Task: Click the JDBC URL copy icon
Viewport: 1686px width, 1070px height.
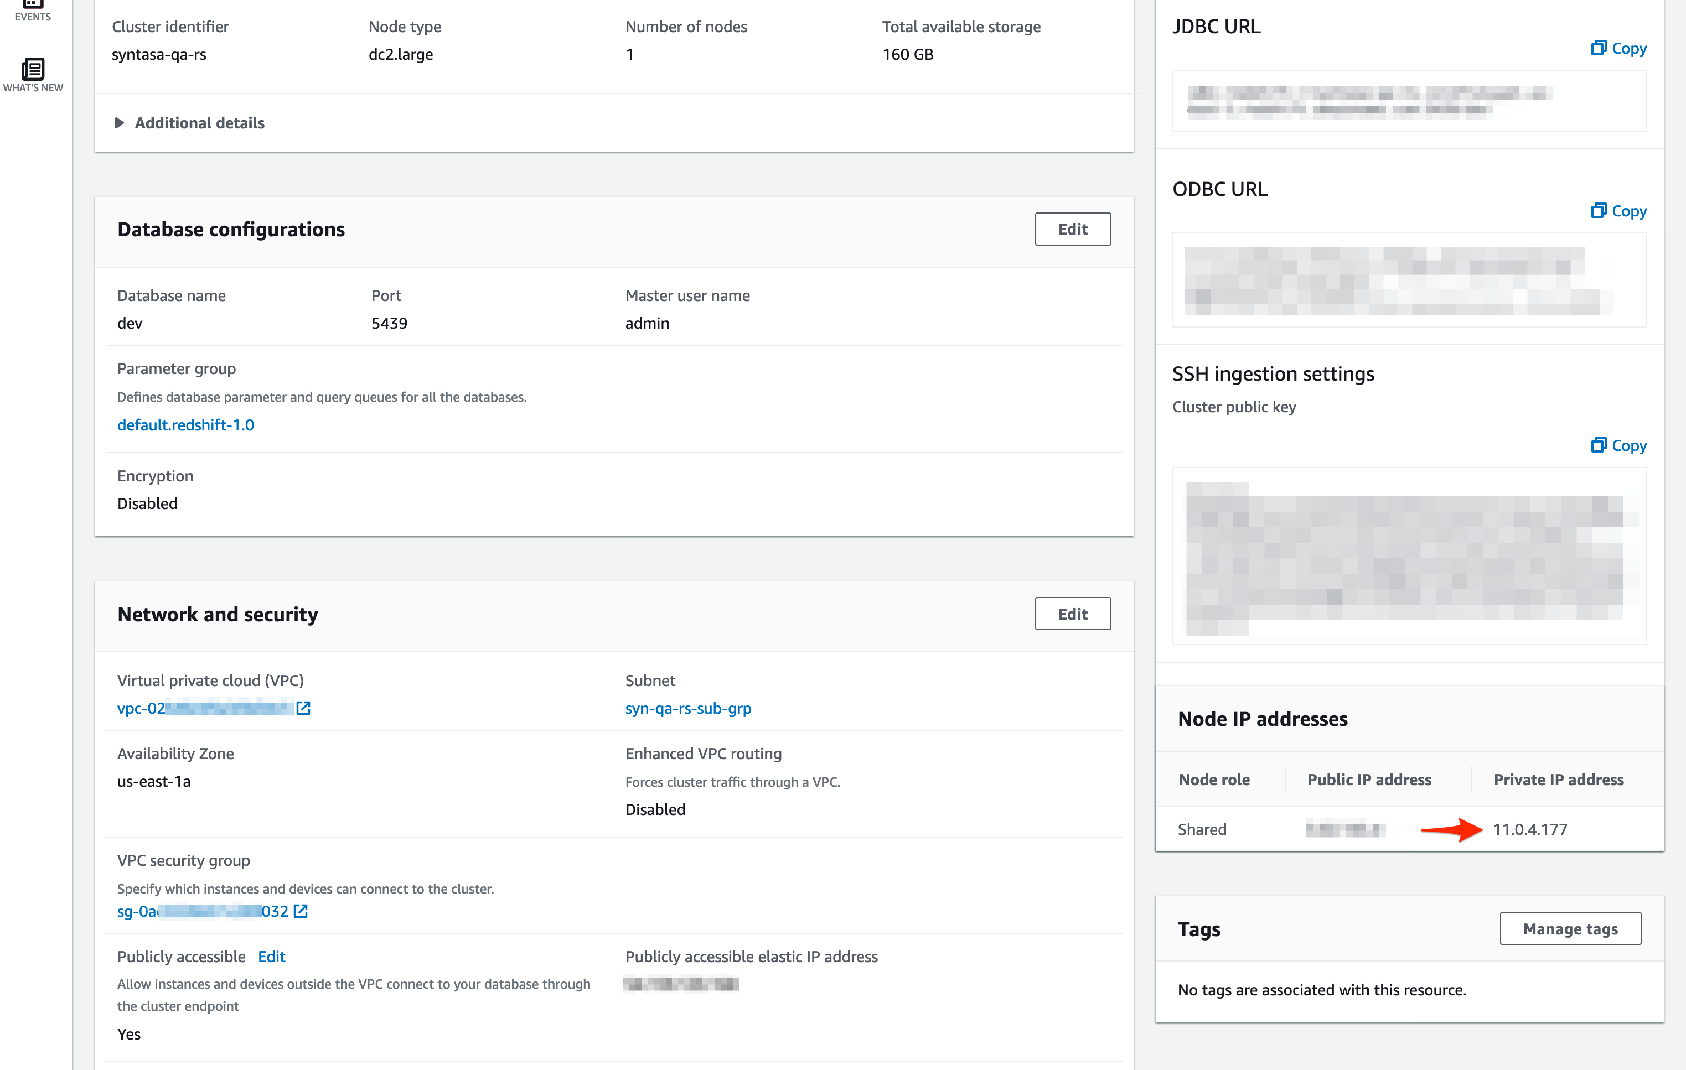Action: click(1598, 48)
